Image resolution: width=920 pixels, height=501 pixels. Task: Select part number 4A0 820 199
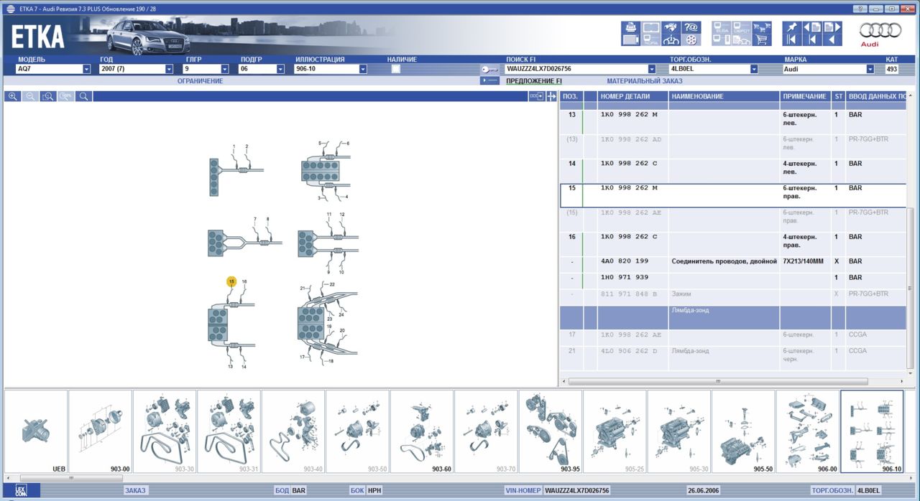click(625, 261)
